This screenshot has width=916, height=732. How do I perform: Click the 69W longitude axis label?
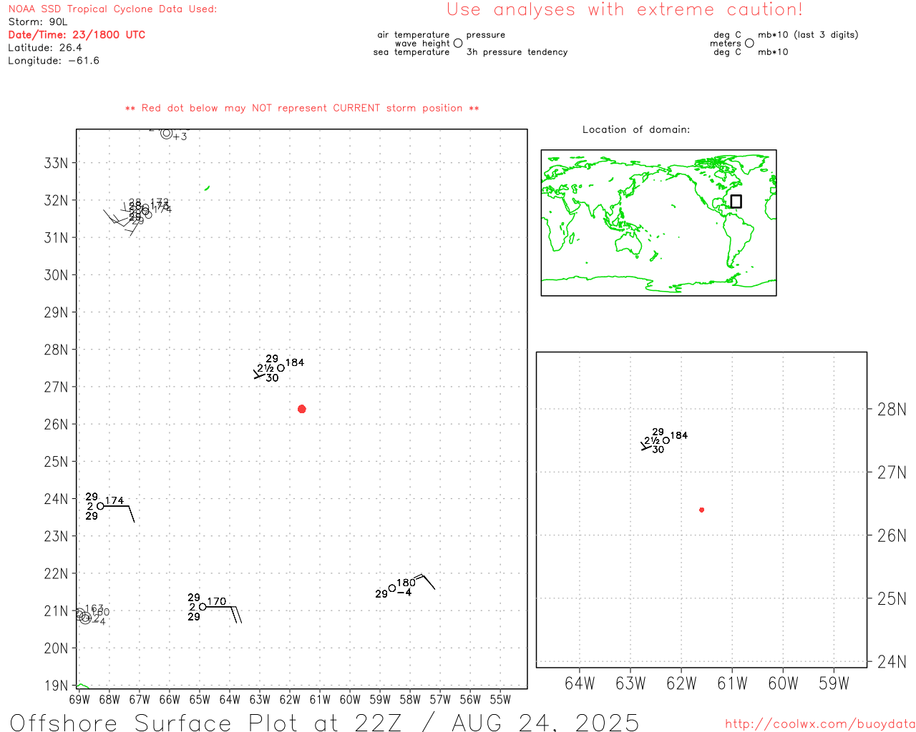coord(79,699)
